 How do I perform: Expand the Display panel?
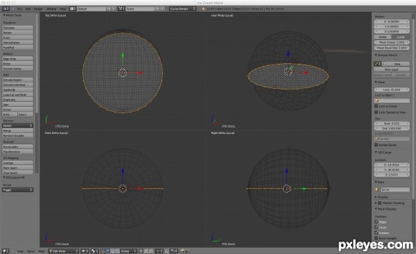376,197
